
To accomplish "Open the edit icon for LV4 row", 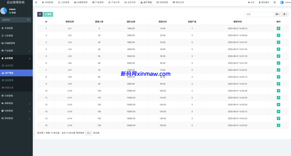I will tap(278, 49).
